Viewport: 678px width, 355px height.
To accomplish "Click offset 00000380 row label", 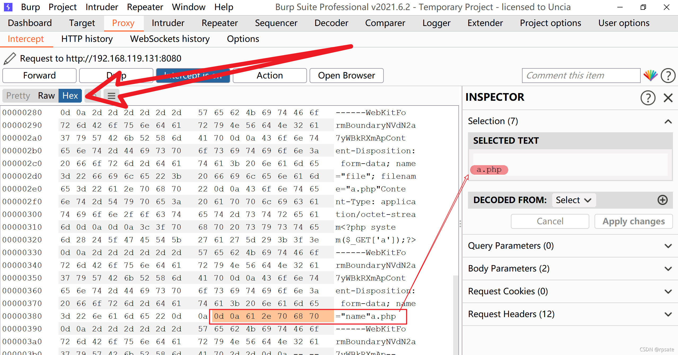I will pos(22,316).
